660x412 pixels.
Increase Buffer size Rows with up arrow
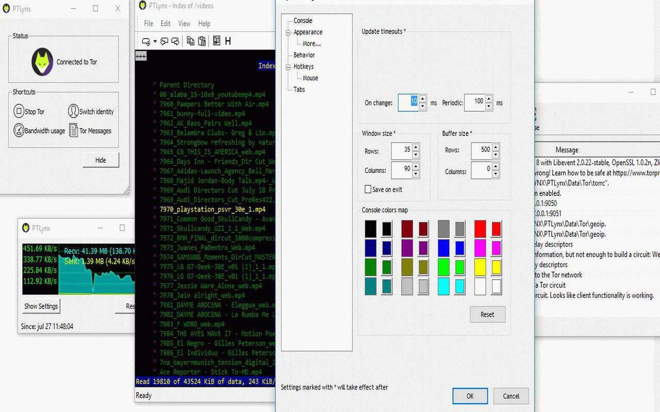coord(496,147)
